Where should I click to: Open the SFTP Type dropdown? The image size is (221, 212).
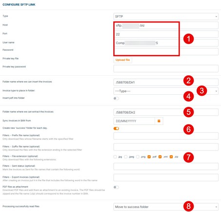[166, 17]
